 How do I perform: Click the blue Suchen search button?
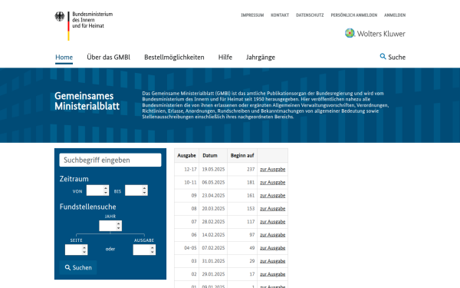78,267
